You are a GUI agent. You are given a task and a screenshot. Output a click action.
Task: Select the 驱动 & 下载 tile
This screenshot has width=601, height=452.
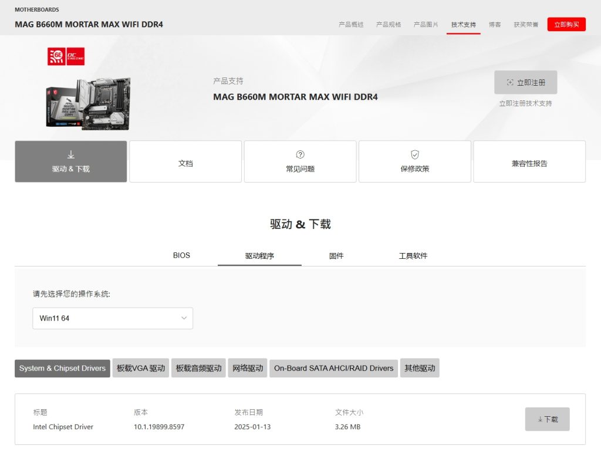point(71,161)
